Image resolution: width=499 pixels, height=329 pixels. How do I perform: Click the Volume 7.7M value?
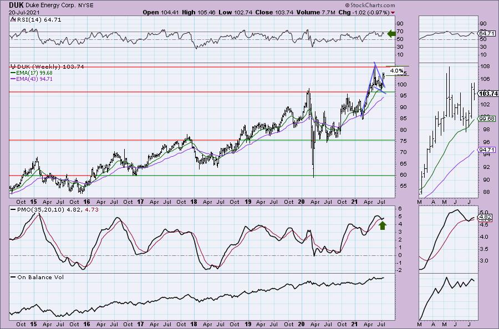tap(315, 12)
